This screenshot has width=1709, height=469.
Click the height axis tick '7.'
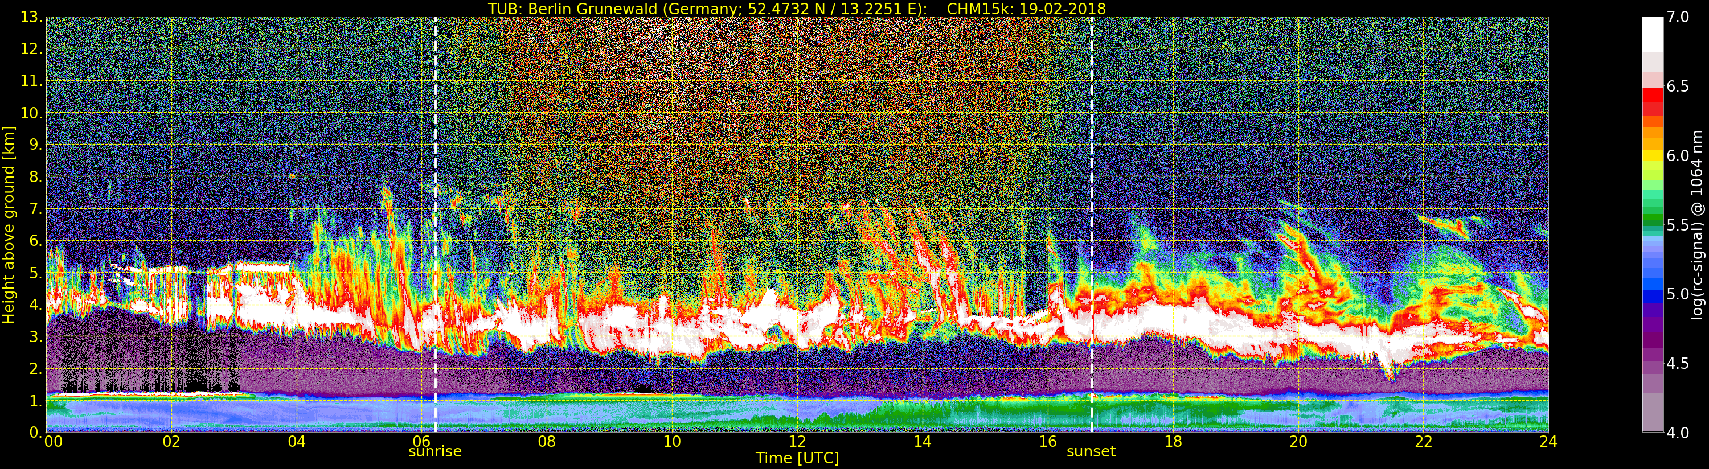coord(35,209)
